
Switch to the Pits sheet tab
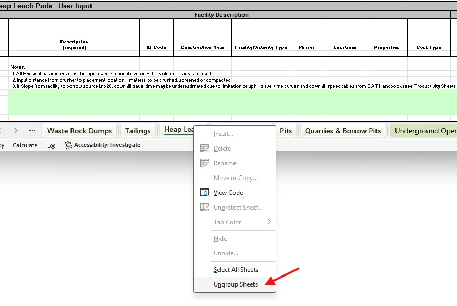(x=286, y=131)
